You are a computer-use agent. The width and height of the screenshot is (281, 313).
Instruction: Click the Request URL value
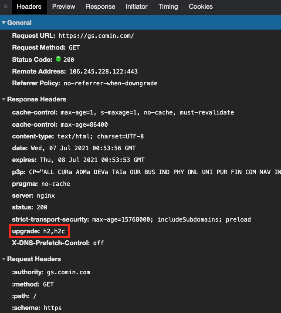(96, 36)
